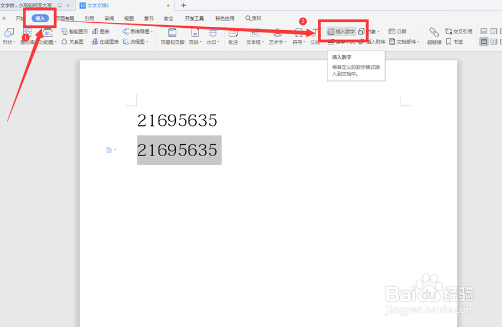This screenshot has width=502, height=327.
Task: Switch to the Insert (插入) ribbon tab
Action: pos(40,19)
